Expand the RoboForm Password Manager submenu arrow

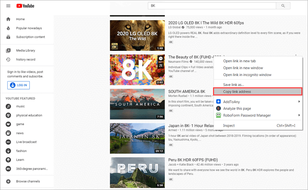pyautogui.click(x=299, y=115)
